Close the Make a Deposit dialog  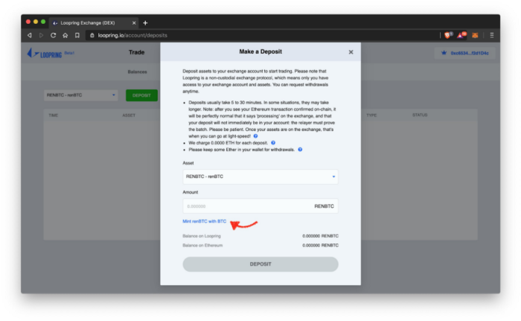pos(351,52)
